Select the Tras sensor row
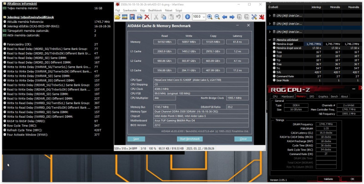This screenshot has width=364, height=184. (x=314, y=64)
